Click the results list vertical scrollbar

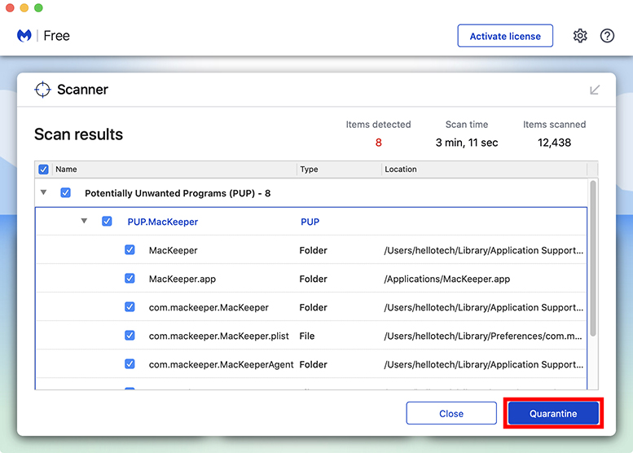coord(593,258)
